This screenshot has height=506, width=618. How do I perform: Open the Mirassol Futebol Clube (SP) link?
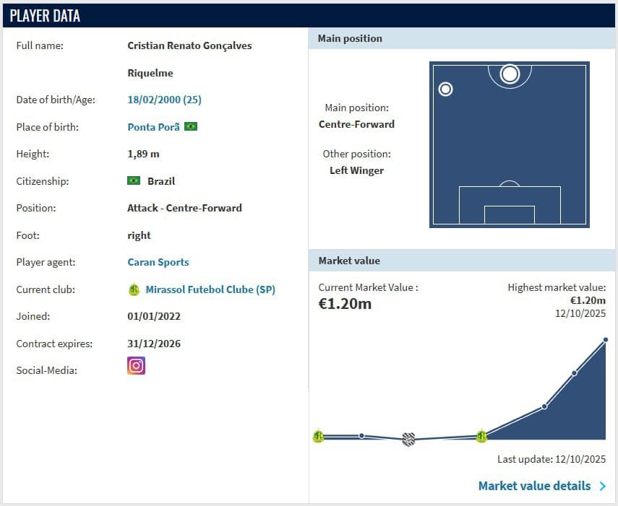click(210, 289)
